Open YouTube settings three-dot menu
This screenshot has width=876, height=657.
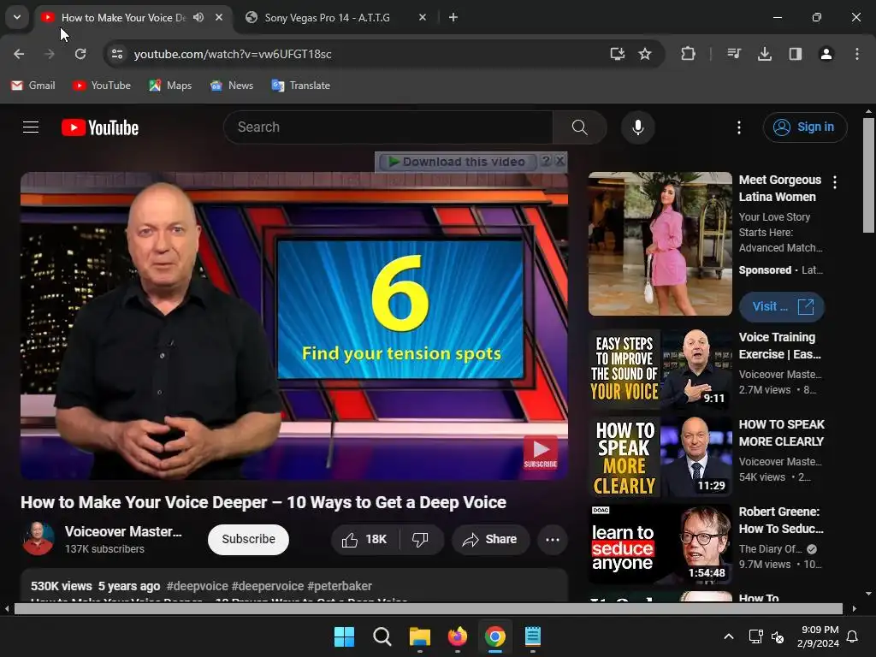pos(738,127)
